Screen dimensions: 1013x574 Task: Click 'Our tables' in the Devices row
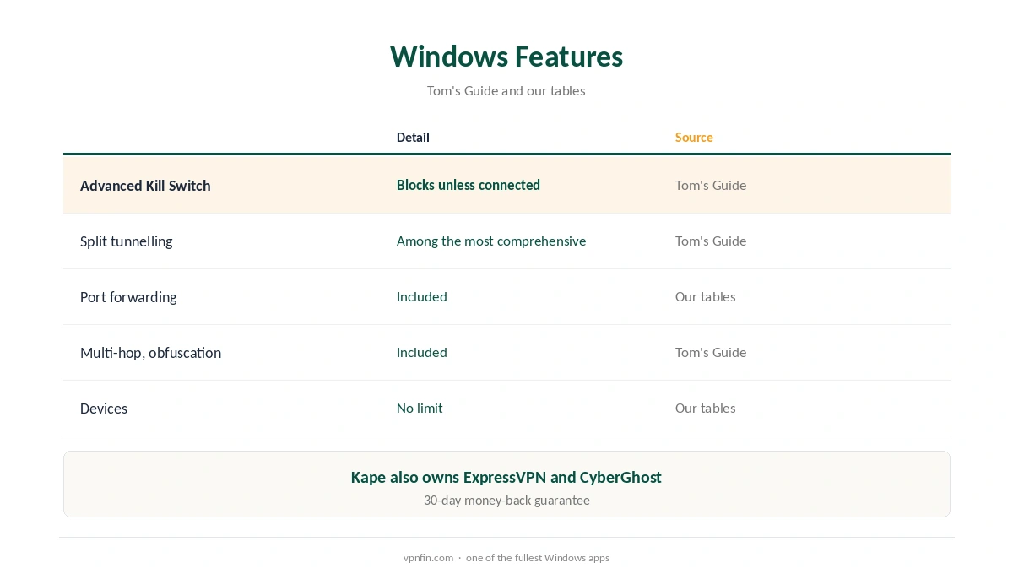[x=706, y=408]
